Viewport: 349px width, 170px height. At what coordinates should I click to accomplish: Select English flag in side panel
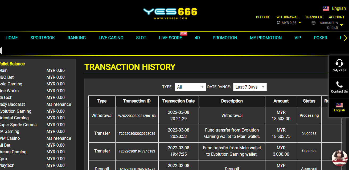[x=339, y=105]
